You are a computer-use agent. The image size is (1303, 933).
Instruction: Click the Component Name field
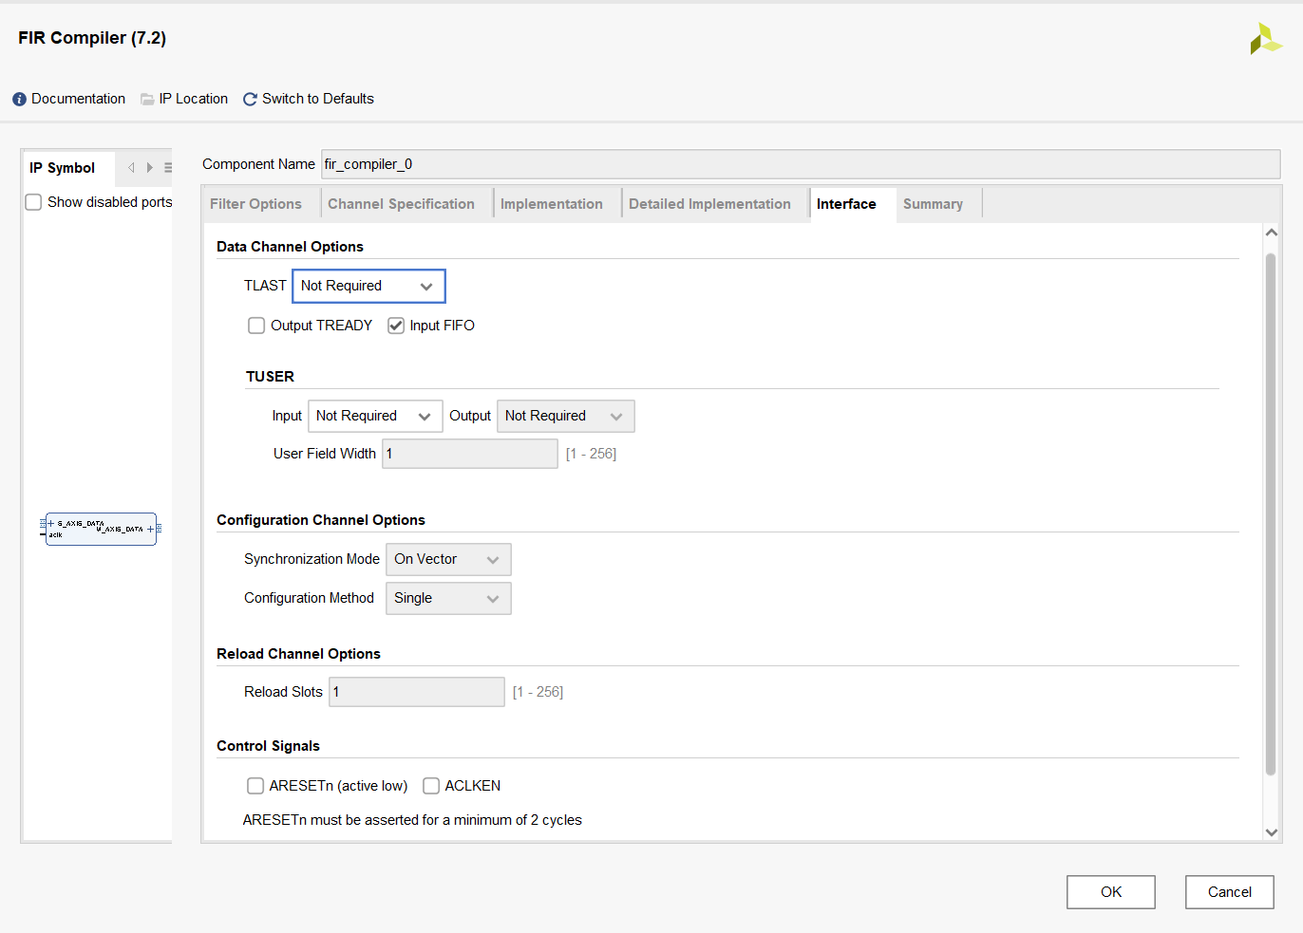pyautogui.click(x=801, y=164)
